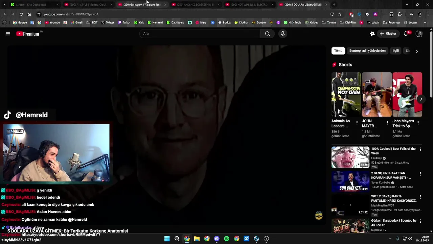
Task: Open the apps grid in bookmarks bar
Action: click(4, 23)
